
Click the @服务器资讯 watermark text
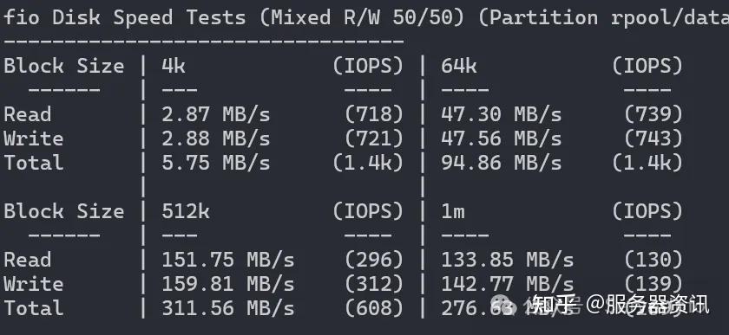[x=647, y=305]
